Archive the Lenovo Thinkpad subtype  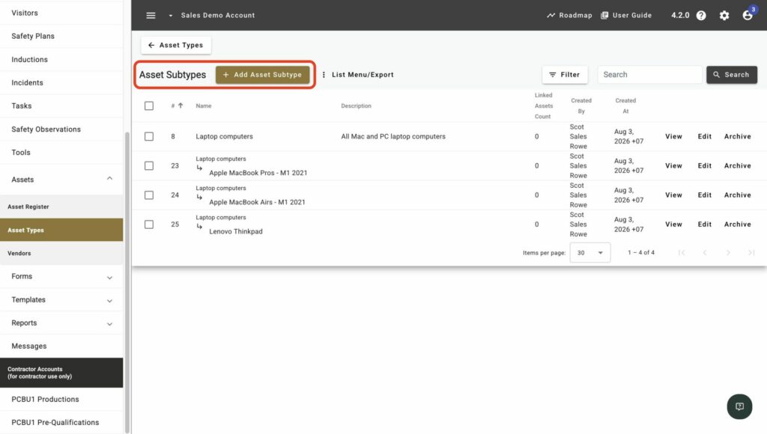pyautogui.click(x=737, y=224)
